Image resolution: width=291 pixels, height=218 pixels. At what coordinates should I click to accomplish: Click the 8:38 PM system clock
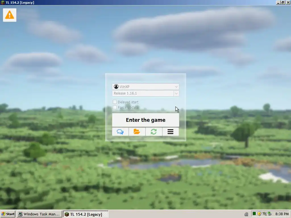click(x=282, y=214)
